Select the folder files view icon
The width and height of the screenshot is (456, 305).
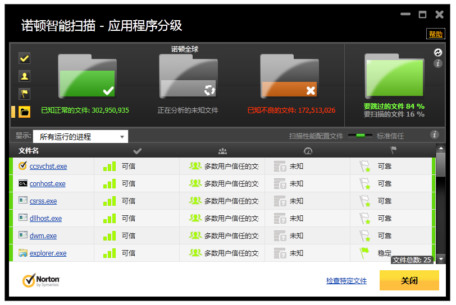pos(25,112)
